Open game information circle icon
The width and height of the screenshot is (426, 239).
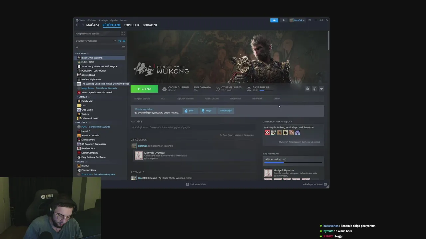pos(315,89)
